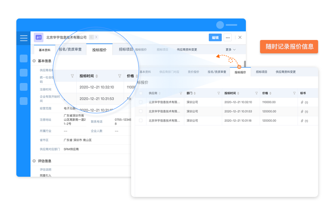This screenshot has width=334, height=215.
Task: Tick checkbox of row dated 2020-12-21 10:31:18
Action: tap(141, 120)
